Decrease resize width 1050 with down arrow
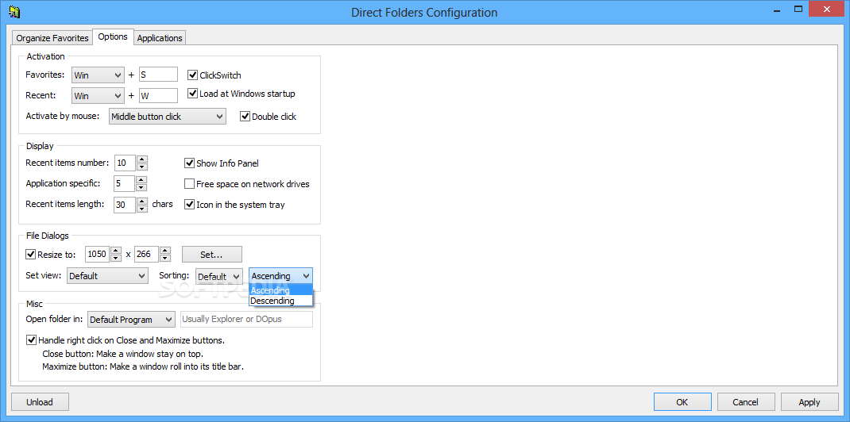Viewport: 850px width, 422px height. pos(116,258)
